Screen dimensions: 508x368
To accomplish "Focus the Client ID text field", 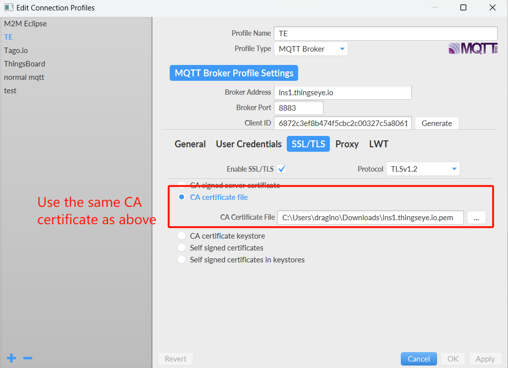I will coord(343,123).
